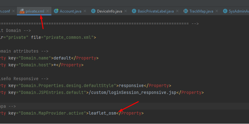This screenshot has width=249, height=124.
Task: Click the "omain attributes" comment line
Action: (x=24, y=51)
